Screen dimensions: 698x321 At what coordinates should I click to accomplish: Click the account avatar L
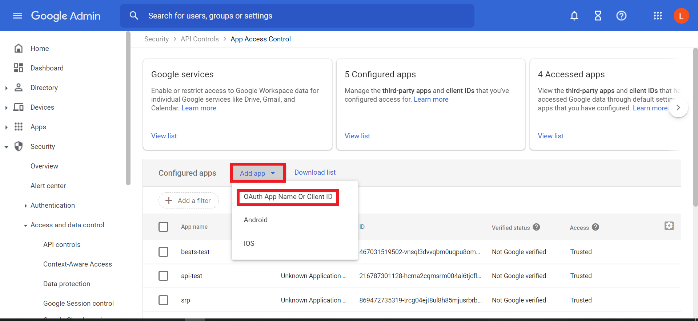pyautogui.click(x=681, y=16)
